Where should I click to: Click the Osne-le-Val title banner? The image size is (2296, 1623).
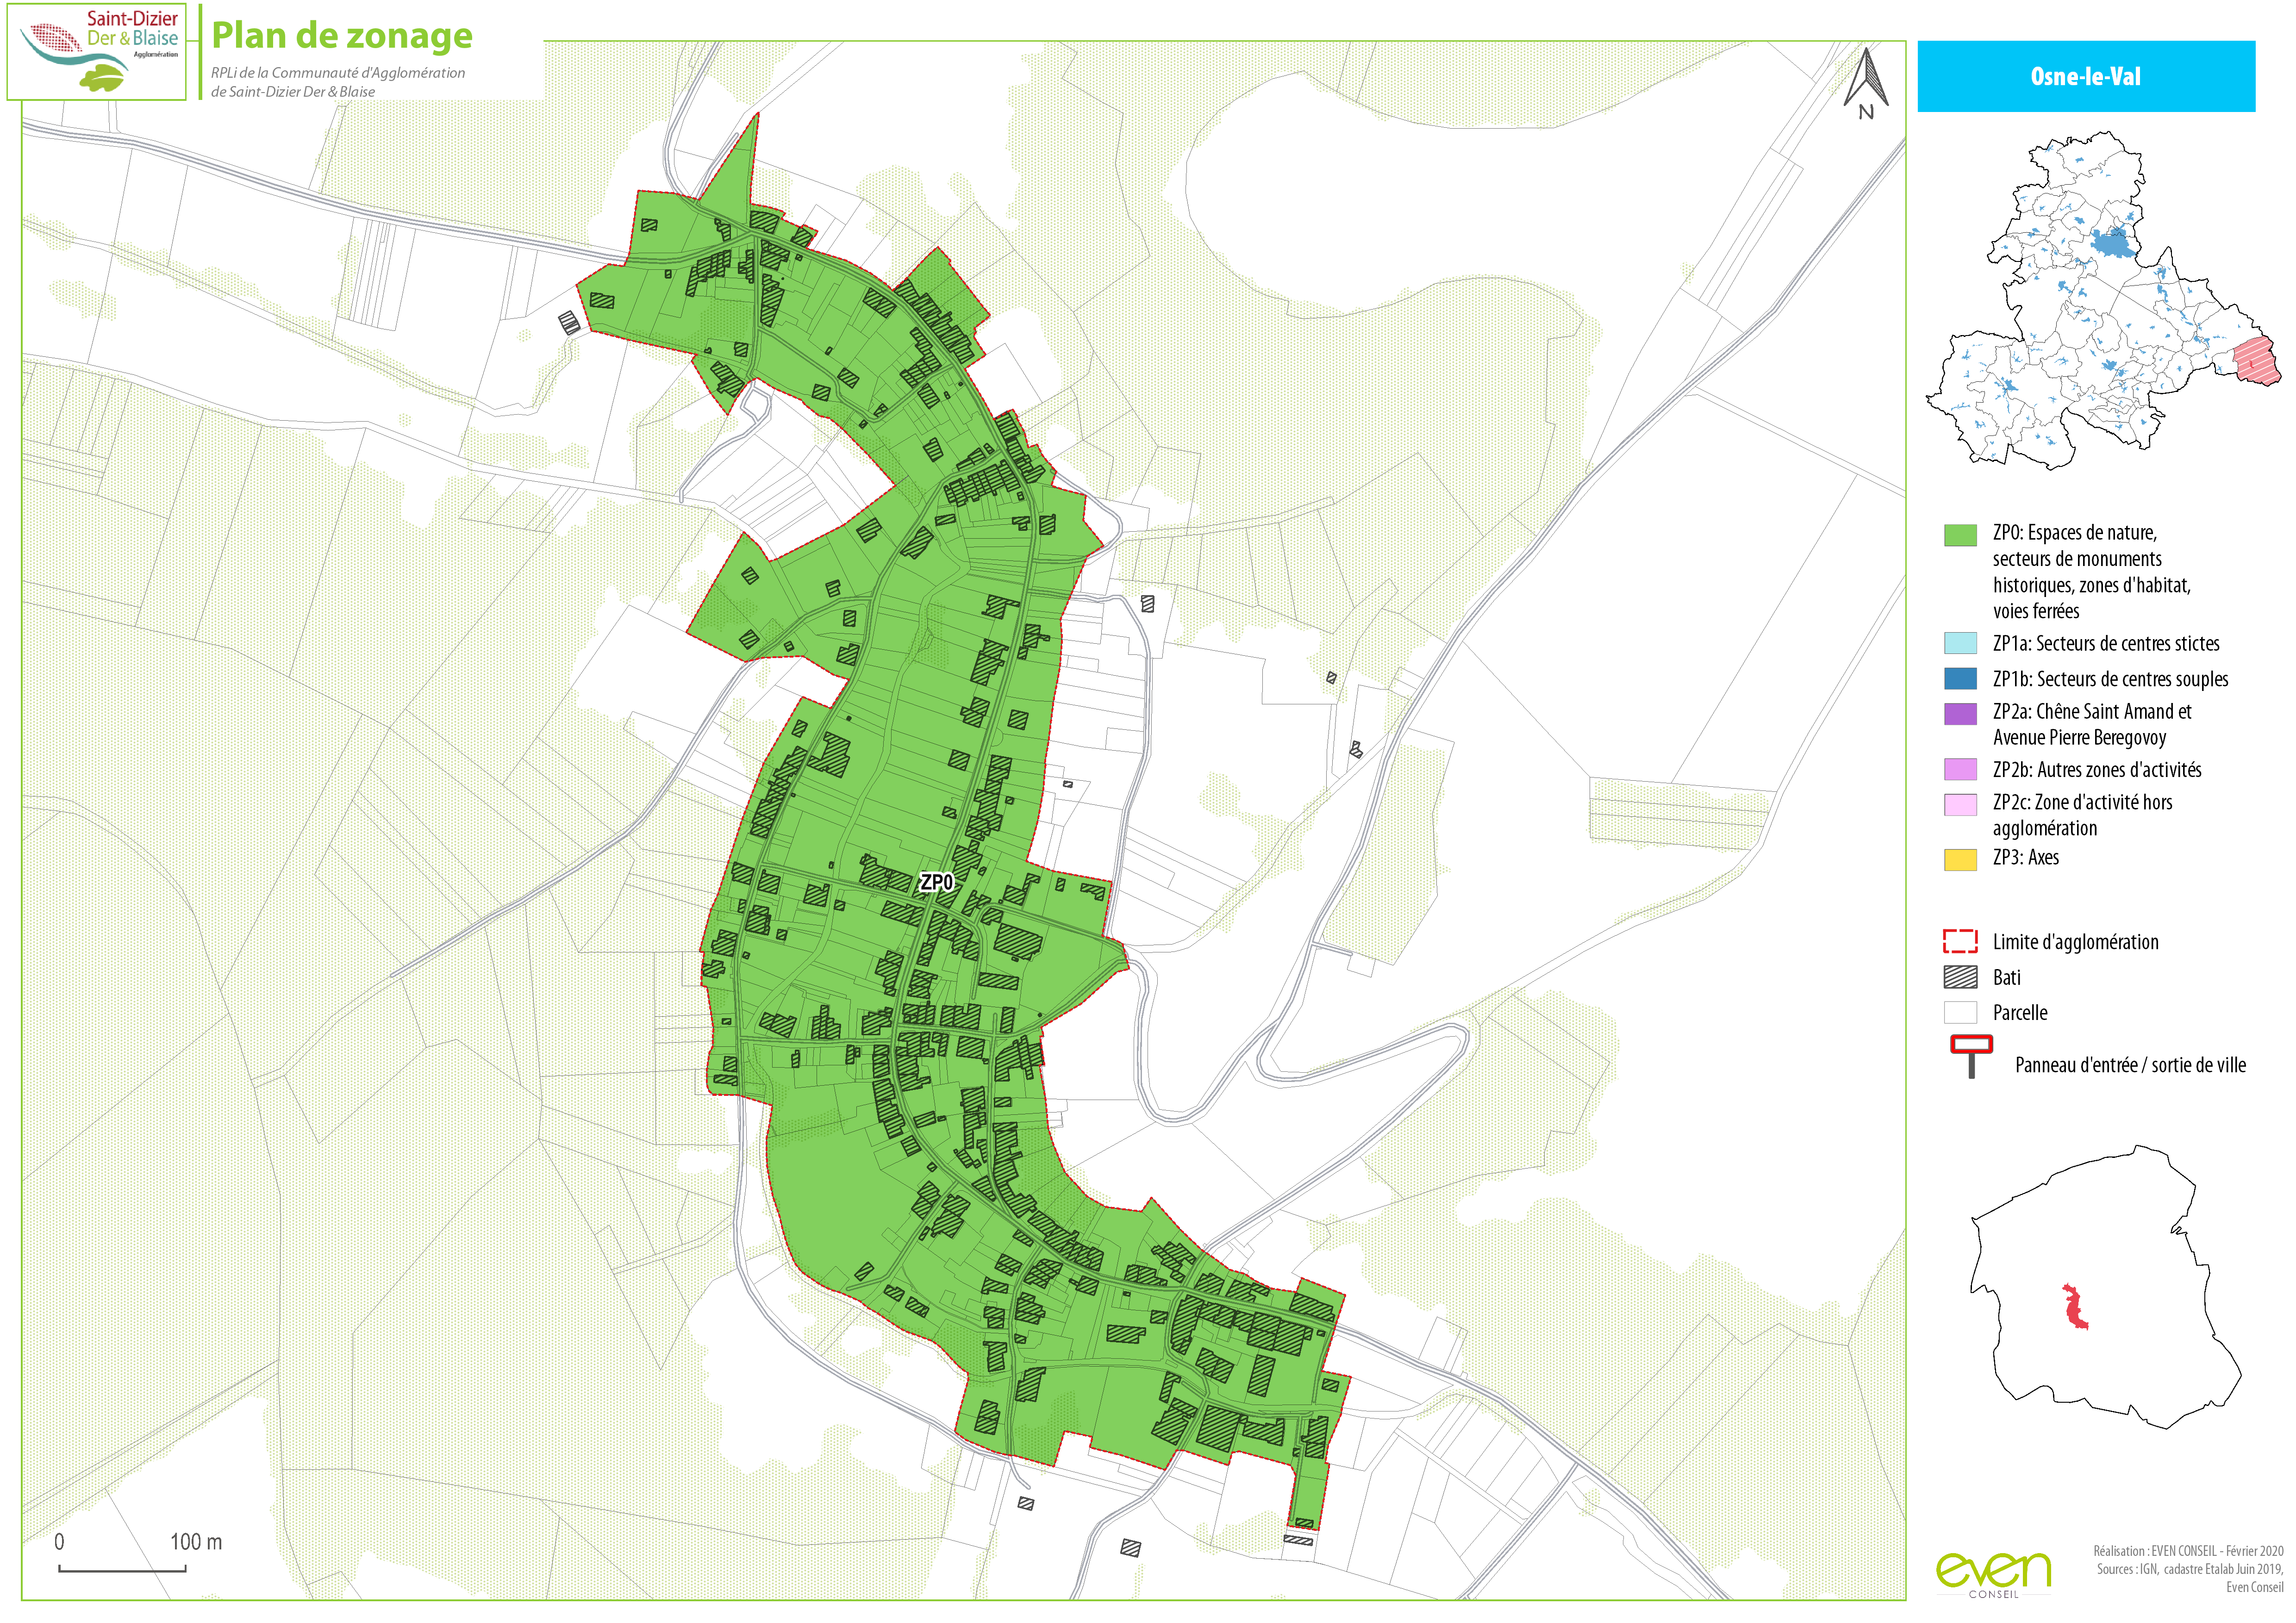point(2086,76)
